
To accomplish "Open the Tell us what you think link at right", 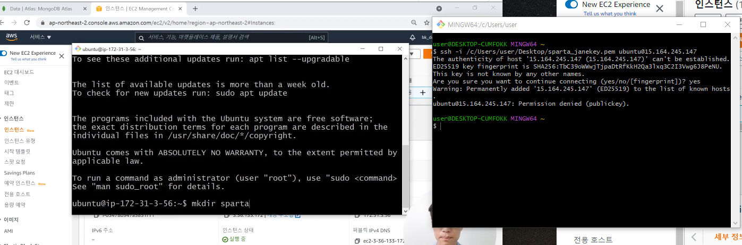I will [x=610, y=14].
